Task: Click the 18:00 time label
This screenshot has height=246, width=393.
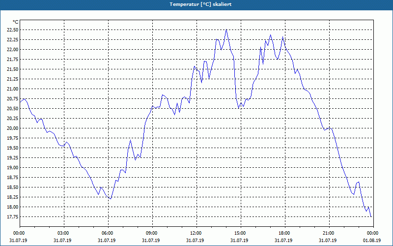Action: coord(283,233)
